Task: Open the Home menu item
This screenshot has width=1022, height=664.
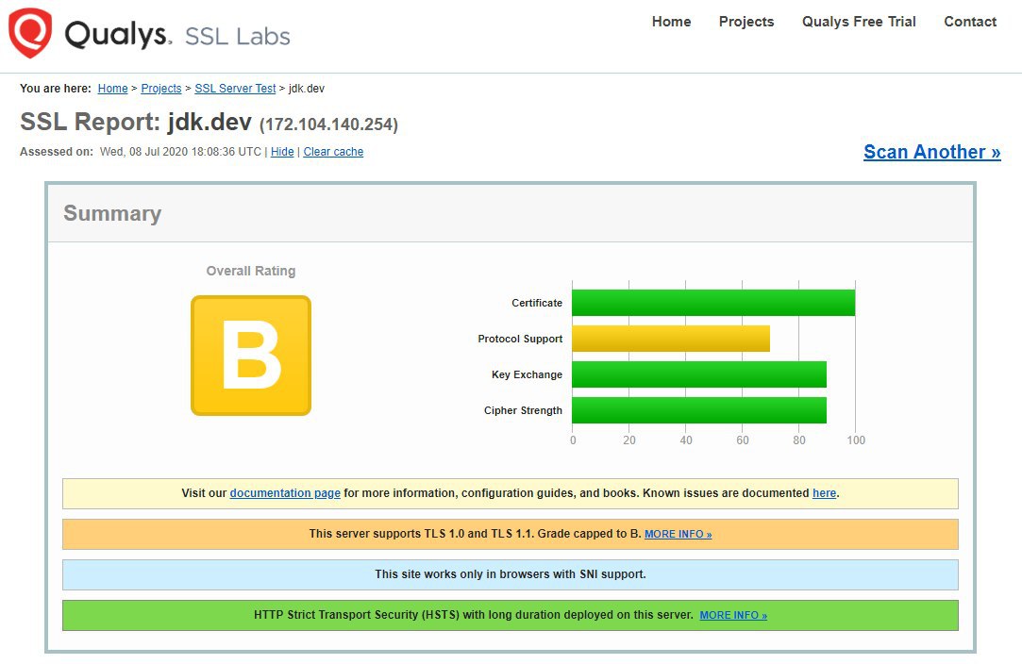Action: 671,22
